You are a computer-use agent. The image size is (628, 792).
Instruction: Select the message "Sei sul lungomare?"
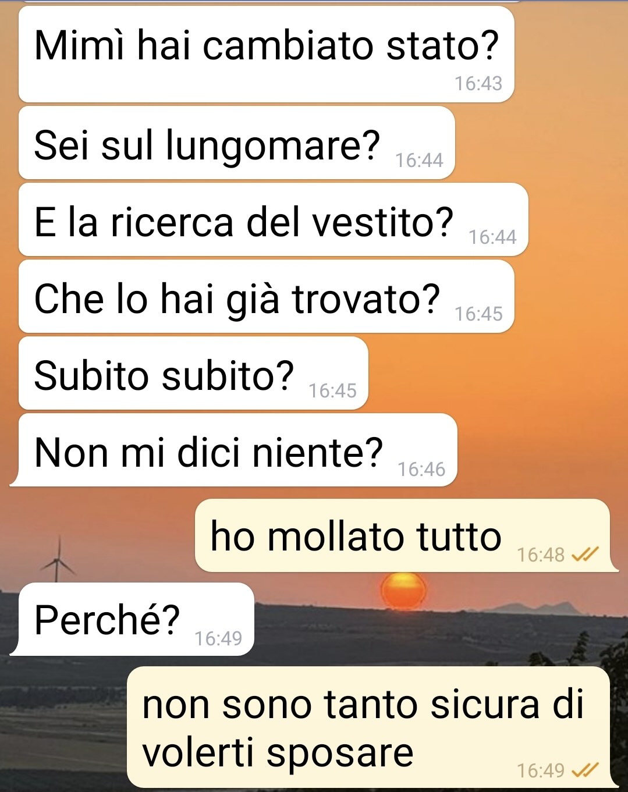click(x=236, y=143)
